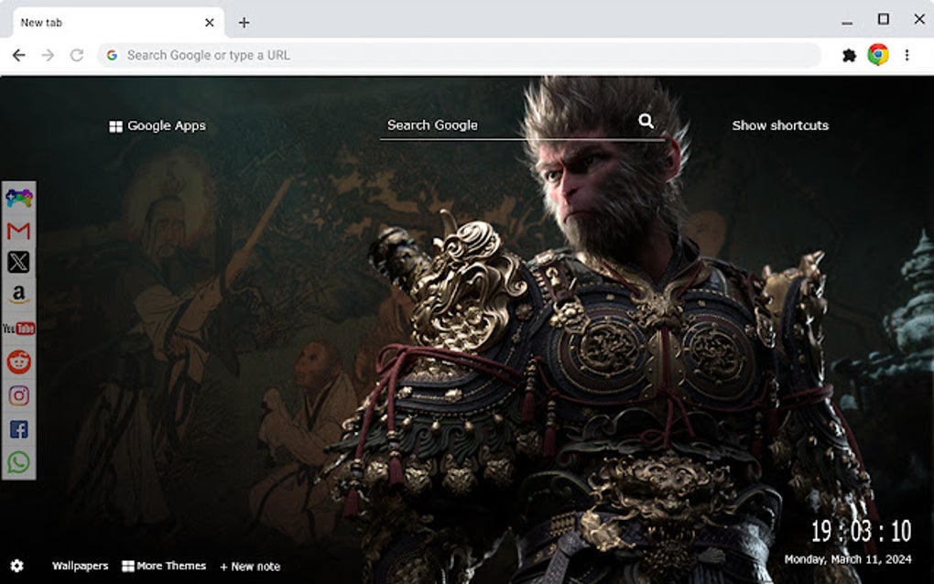Select the New tab tab
The image size is (934, 584).
point(118,23)
